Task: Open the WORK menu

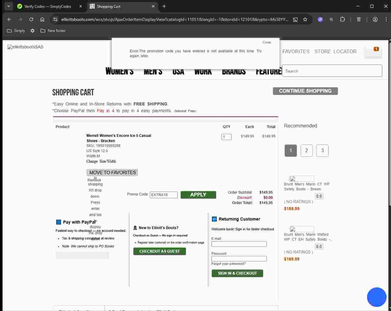Action: tap(203, 72)
